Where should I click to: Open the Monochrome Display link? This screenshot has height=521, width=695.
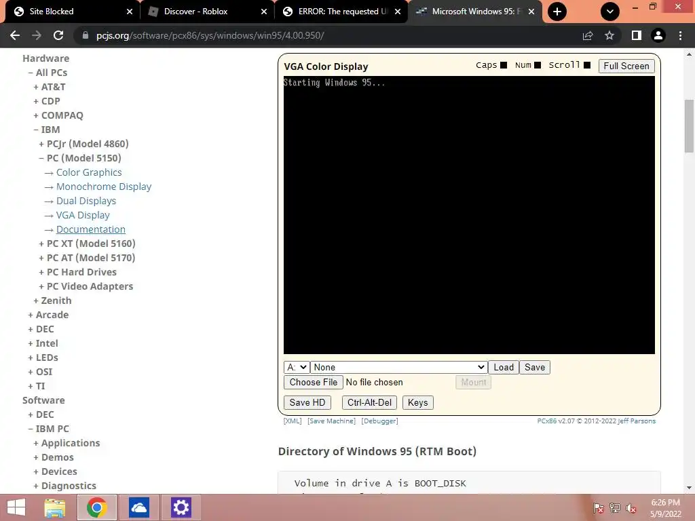(x=104, y=187)
